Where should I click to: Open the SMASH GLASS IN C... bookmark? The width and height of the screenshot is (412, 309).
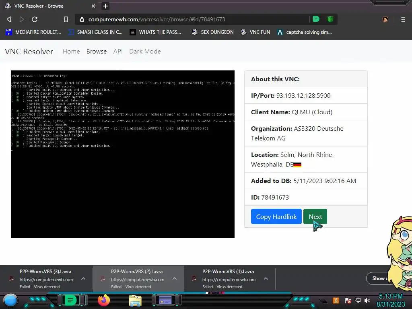(x=95, y=32)
